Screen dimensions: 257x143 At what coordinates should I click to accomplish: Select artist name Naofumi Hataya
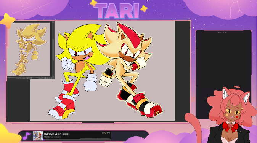point(53,137)
